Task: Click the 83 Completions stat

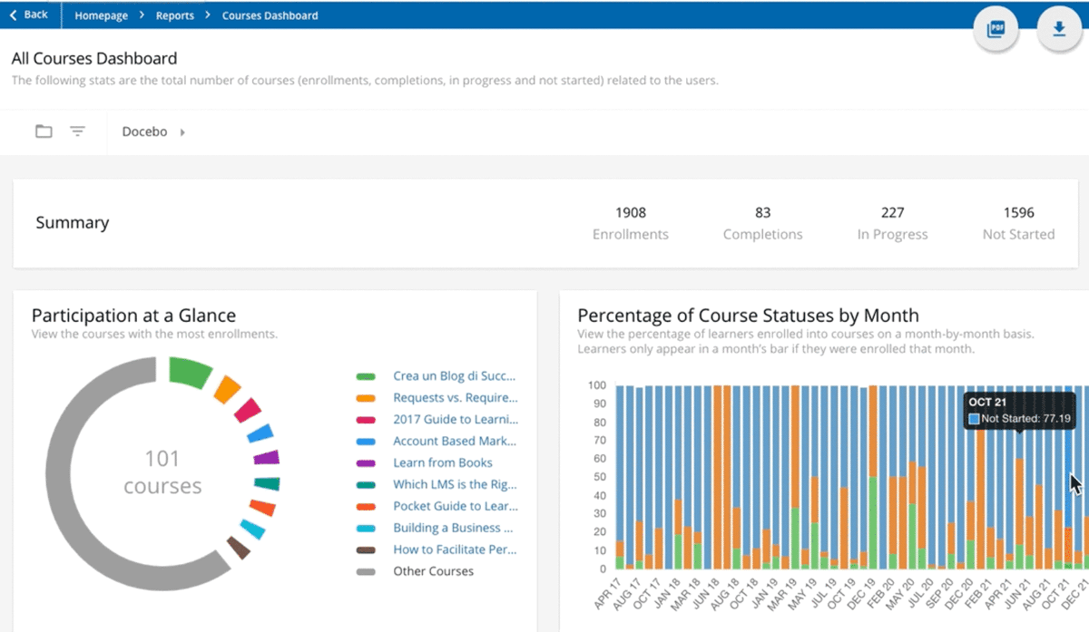Action: (x=762, y=223)
